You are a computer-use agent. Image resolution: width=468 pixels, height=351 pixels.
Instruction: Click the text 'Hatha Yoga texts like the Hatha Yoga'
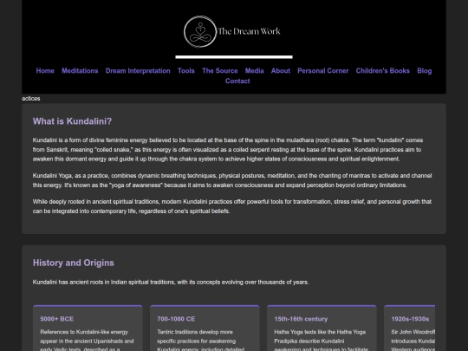point(320,332)
